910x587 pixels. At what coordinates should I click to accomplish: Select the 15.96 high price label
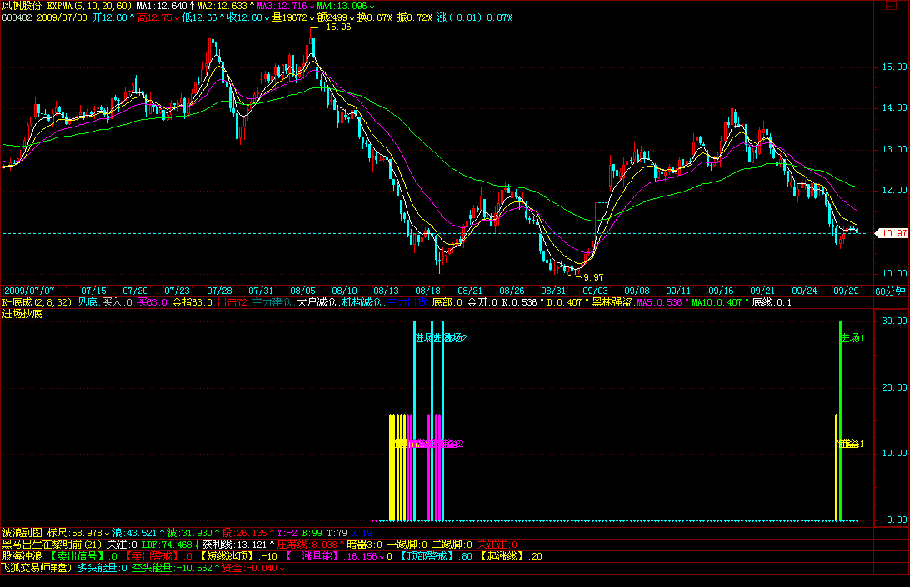pyautogui.click(x=338, y=27)
